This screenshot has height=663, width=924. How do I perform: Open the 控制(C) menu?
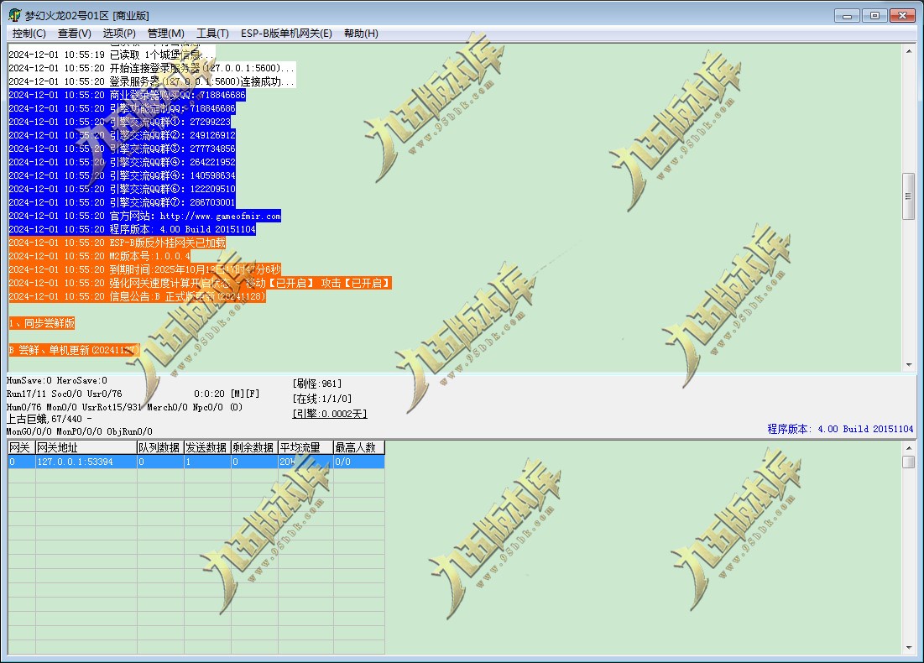[29, 34]
